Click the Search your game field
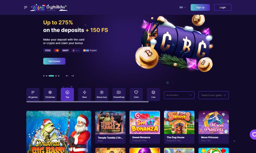This screenshot has width=256, height=153. [214, 95]
